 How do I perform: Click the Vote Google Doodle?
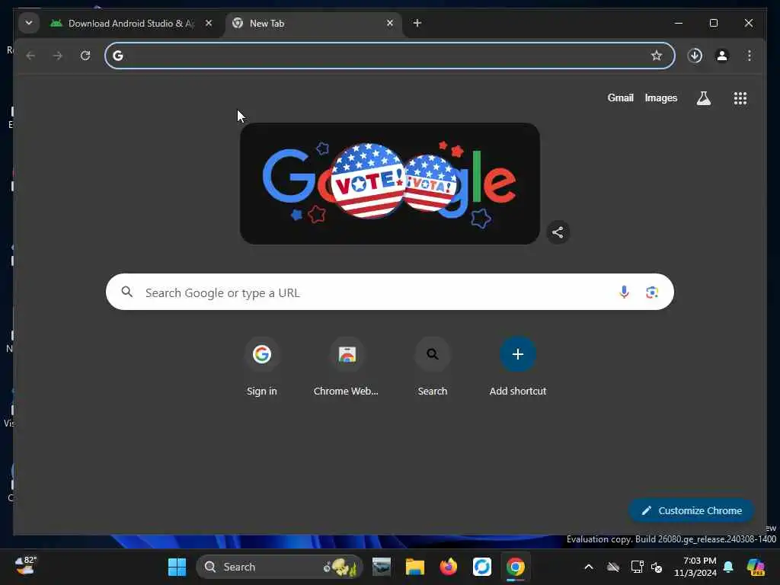(x=389, y=184)
